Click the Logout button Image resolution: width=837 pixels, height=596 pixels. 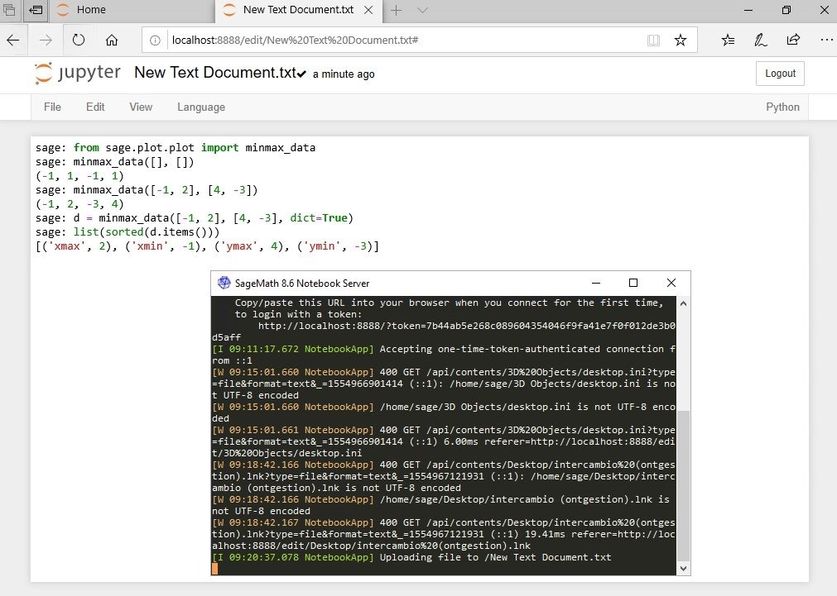click(x=780, y=74)
